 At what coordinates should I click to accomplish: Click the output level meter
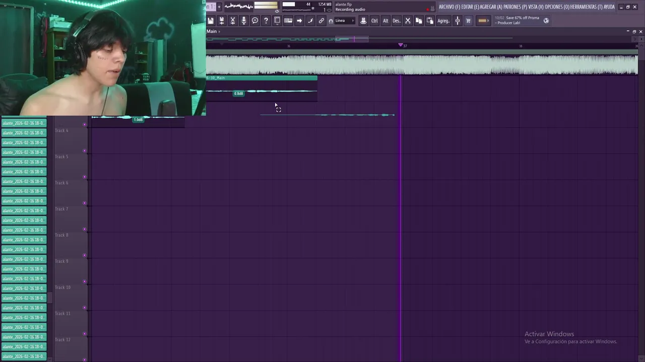point(266,6)
